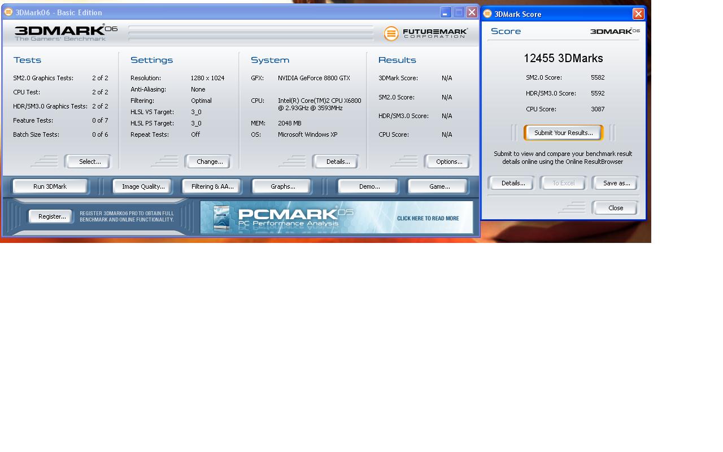Viewport: 723px width, 452px height.
Task: Click the 3DMark Score window title icon
Action: [487, 14]
